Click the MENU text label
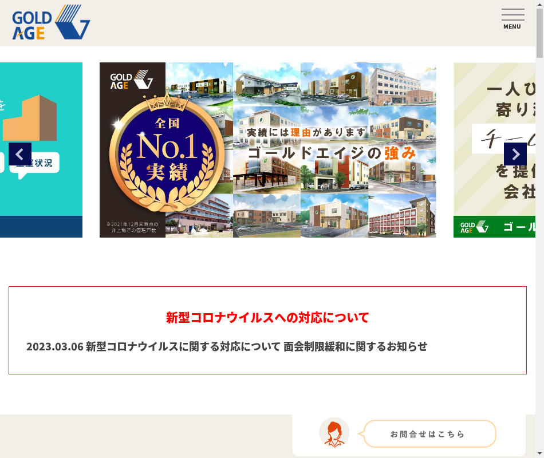This screenshot has width=544, height=458. (x=512, y=27)
